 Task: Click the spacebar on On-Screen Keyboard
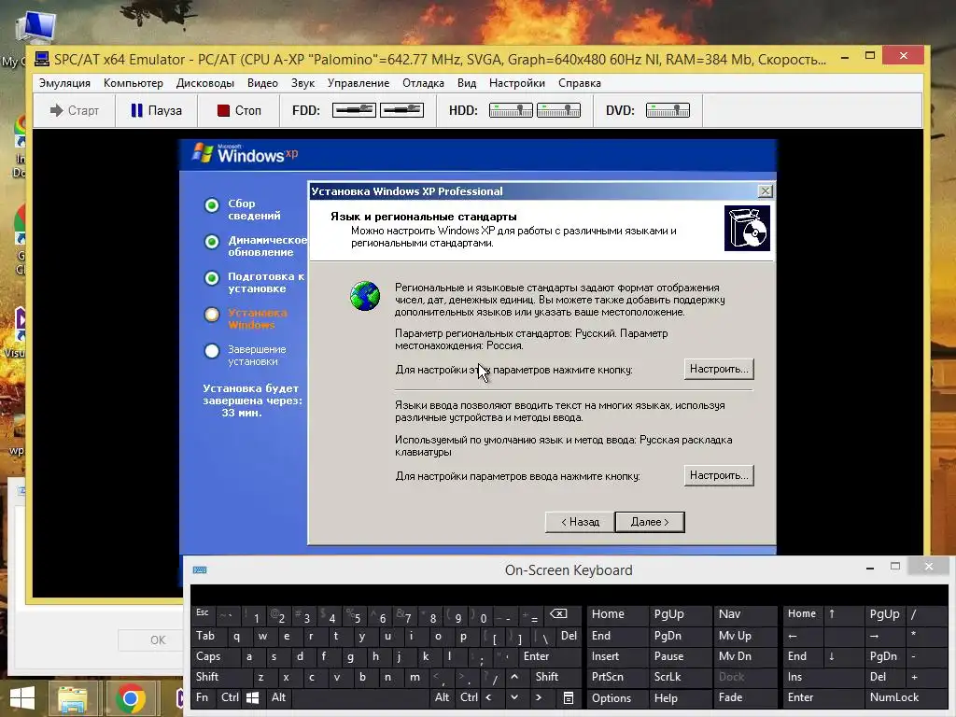pos(361,697)
